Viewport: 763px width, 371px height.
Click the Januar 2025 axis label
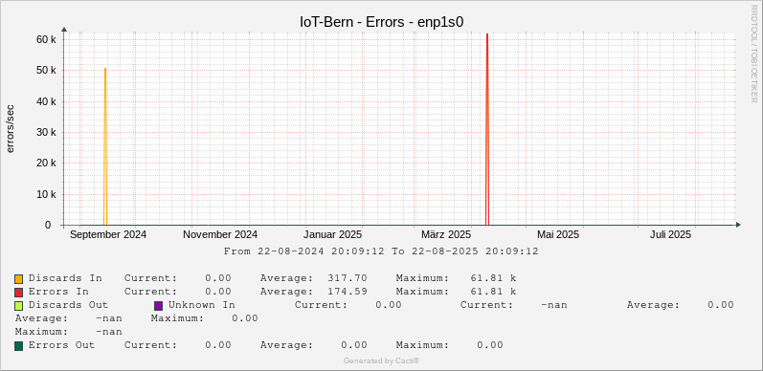coord(333,234)
